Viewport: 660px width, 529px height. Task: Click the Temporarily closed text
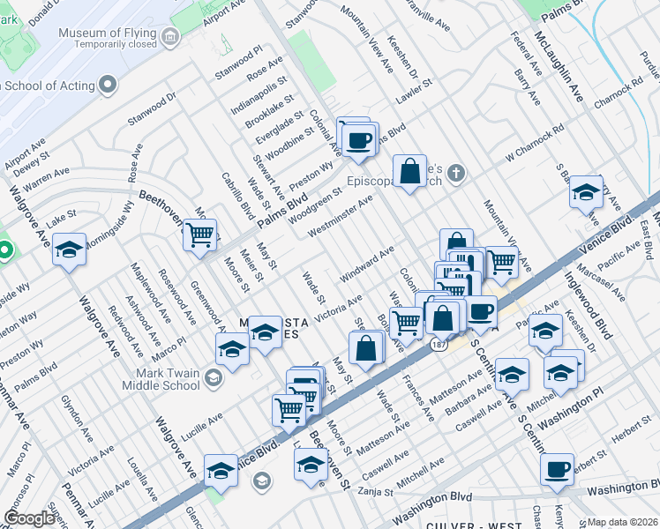[x=116, y=44]
